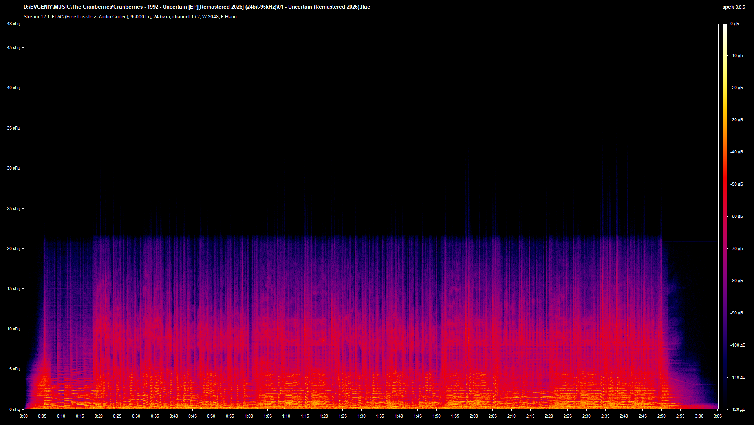Screen dimensions: 754x425
Task: Click the W:2048 window size text
Action: [x=211, y=17]
